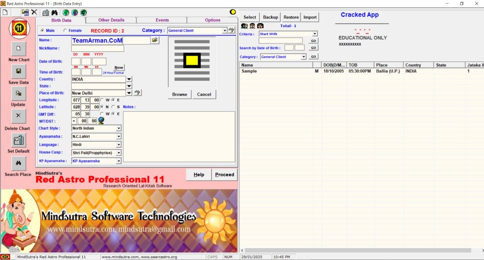Click the open folder table toolbar icon

(25, 12)
